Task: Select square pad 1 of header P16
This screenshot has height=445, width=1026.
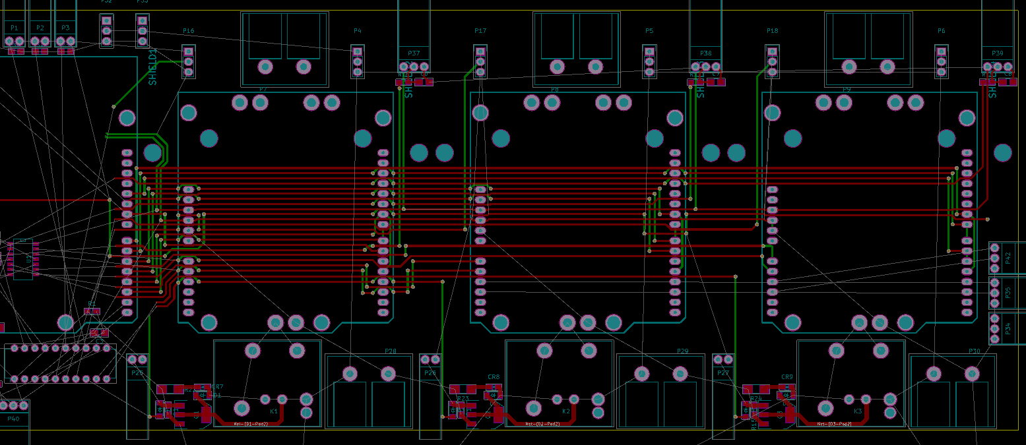Action: click(x=189, y=51)
